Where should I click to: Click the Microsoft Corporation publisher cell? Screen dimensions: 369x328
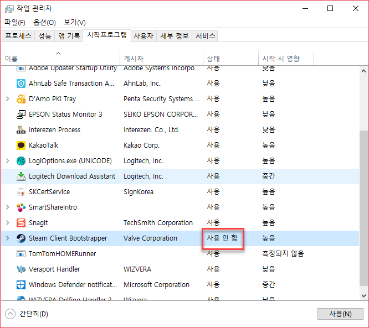156,285
